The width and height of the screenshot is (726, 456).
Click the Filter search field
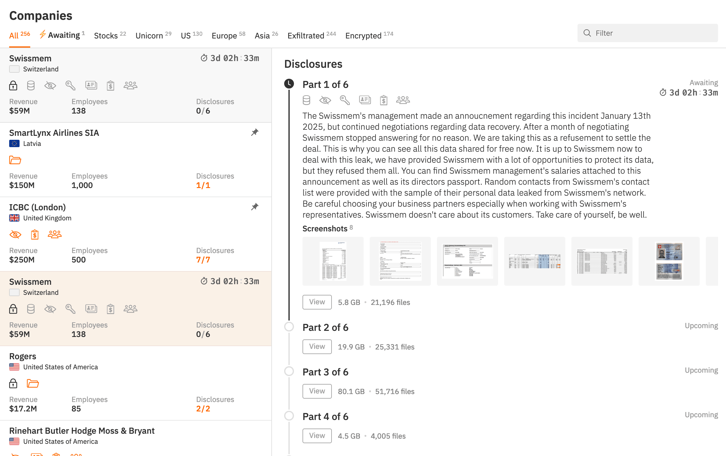tap(647, 33)
